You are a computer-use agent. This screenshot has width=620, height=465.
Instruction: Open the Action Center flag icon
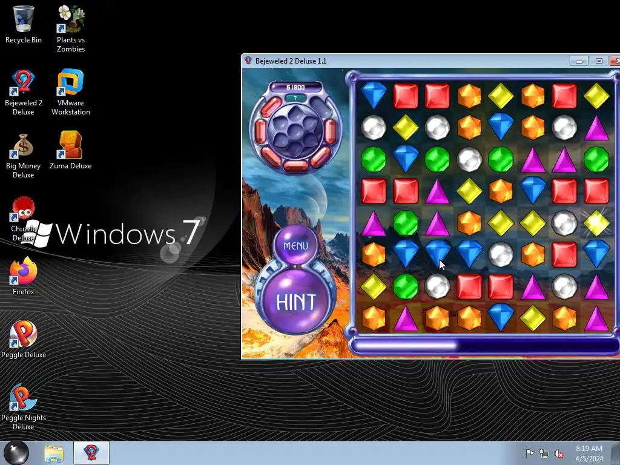[529, 453]
